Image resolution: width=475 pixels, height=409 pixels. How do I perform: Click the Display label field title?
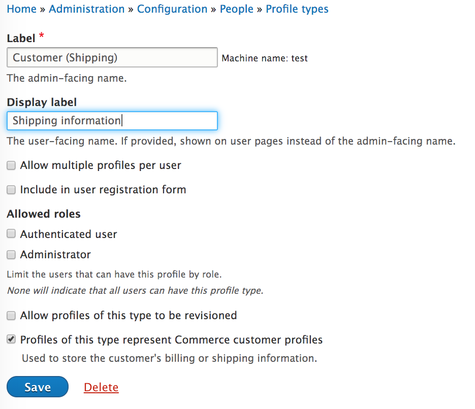click(42, 103)
